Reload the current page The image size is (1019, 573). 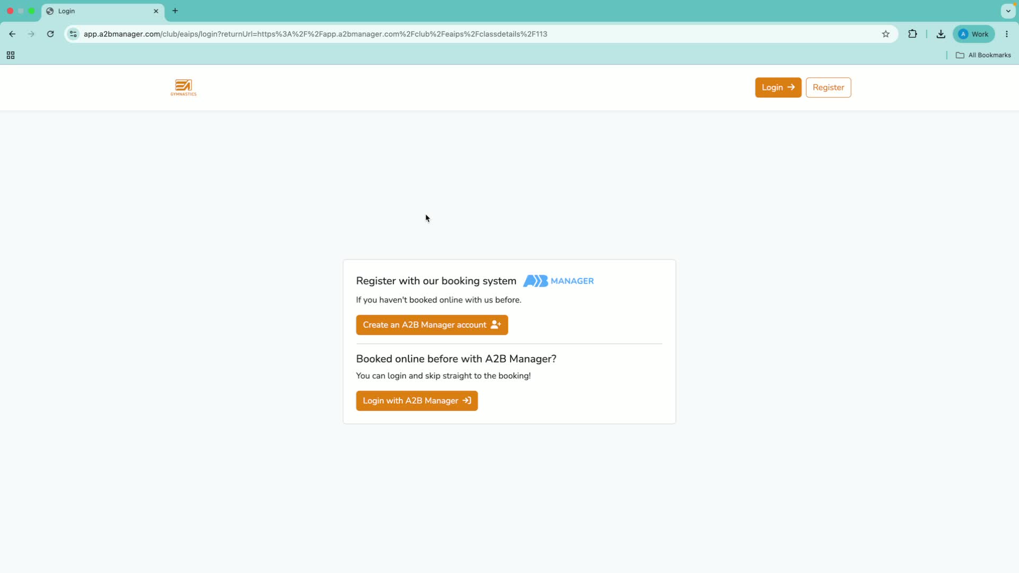50,34
